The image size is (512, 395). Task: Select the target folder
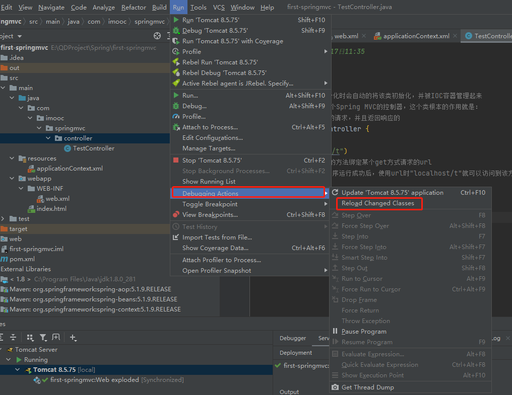tap(18, 228)
